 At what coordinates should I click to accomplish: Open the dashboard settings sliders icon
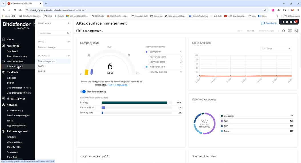tap(296, 31)
